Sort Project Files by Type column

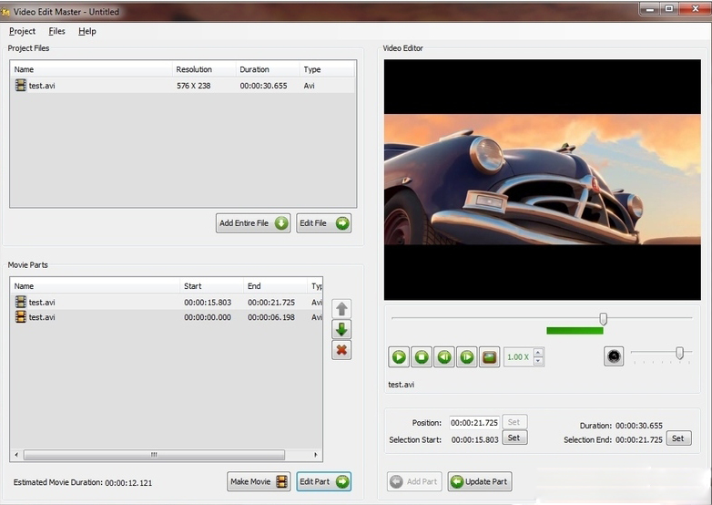tap(327, 69)
